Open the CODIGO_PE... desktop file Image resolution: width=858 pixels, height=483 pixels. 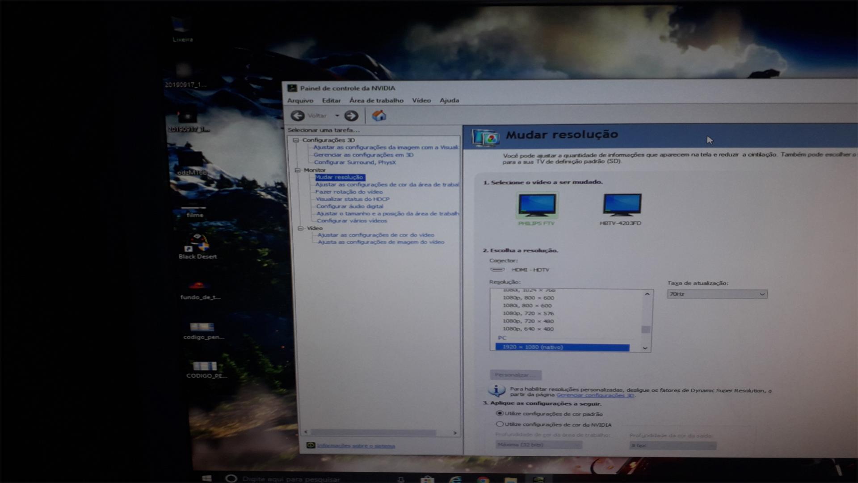pos(206,370)
